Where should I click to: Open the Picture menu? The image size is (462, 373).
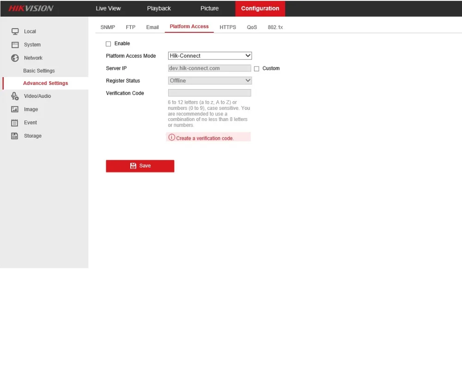(x=209, y=8)
